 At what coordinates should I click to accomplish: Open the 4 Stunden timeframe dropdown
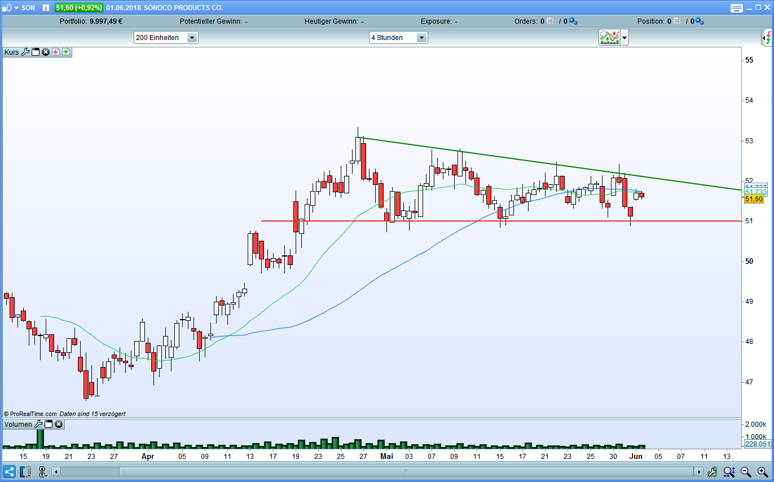pos(421,38)
